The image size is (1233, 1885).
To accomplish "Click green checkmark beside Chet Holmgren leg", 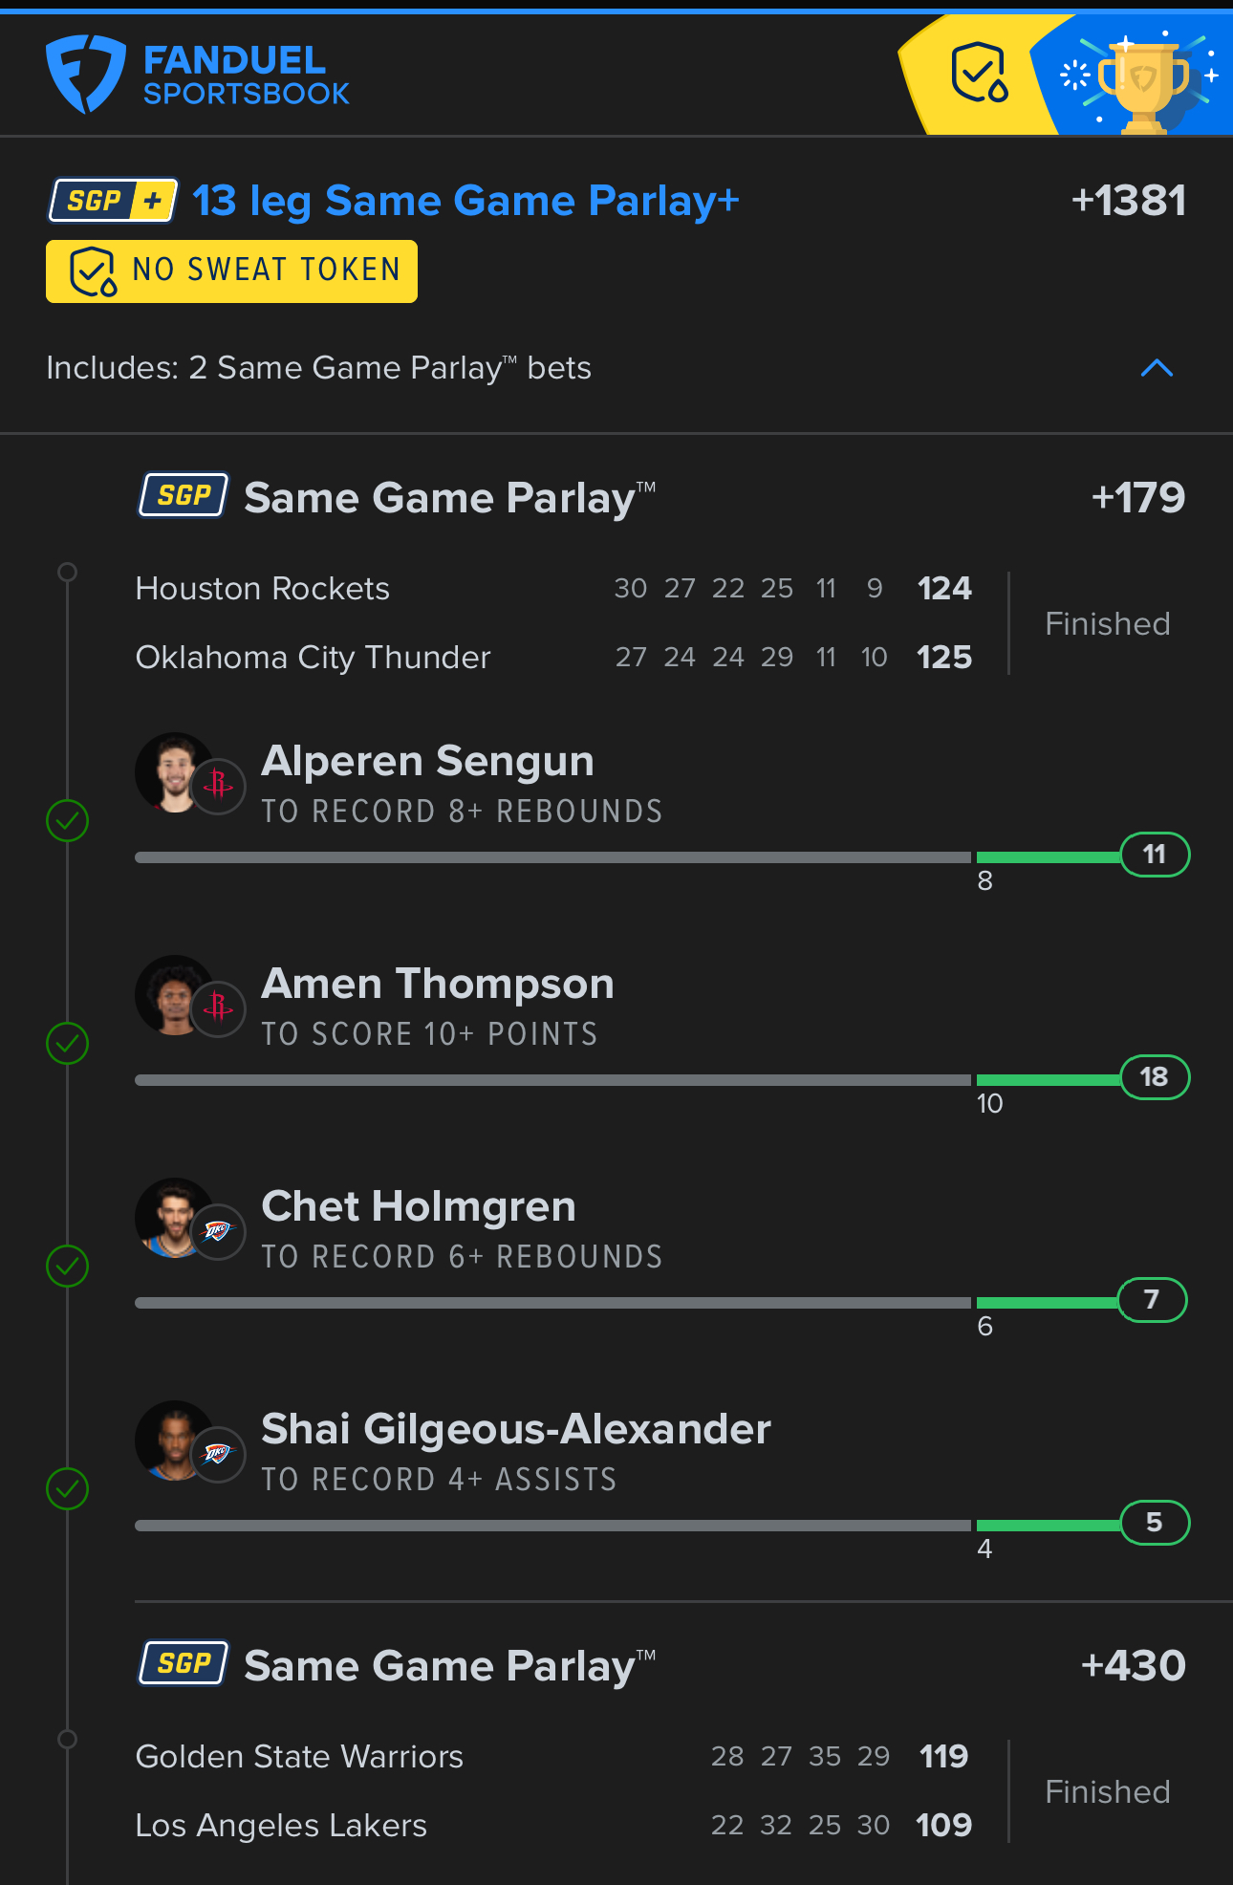I will [68, 1266].
